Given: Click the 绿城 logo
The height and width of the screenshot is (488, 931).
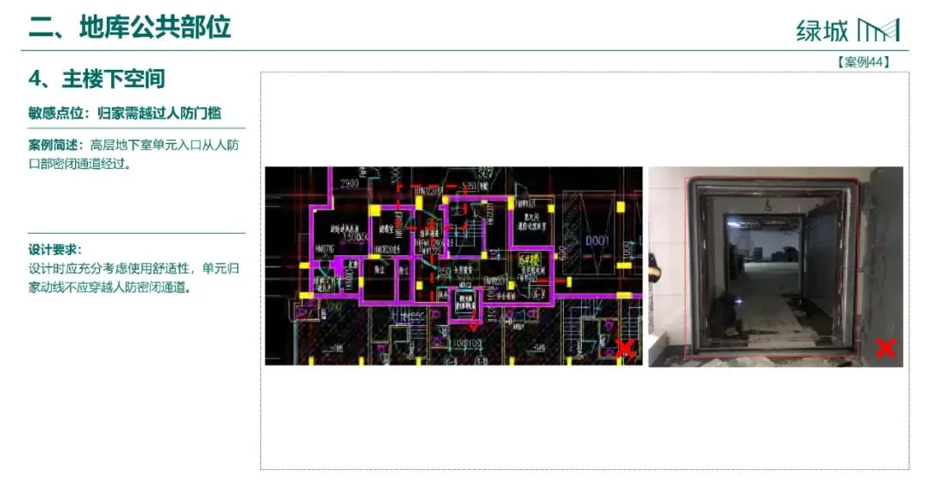Looking at the screenshot, I should [x=848, y=30].
